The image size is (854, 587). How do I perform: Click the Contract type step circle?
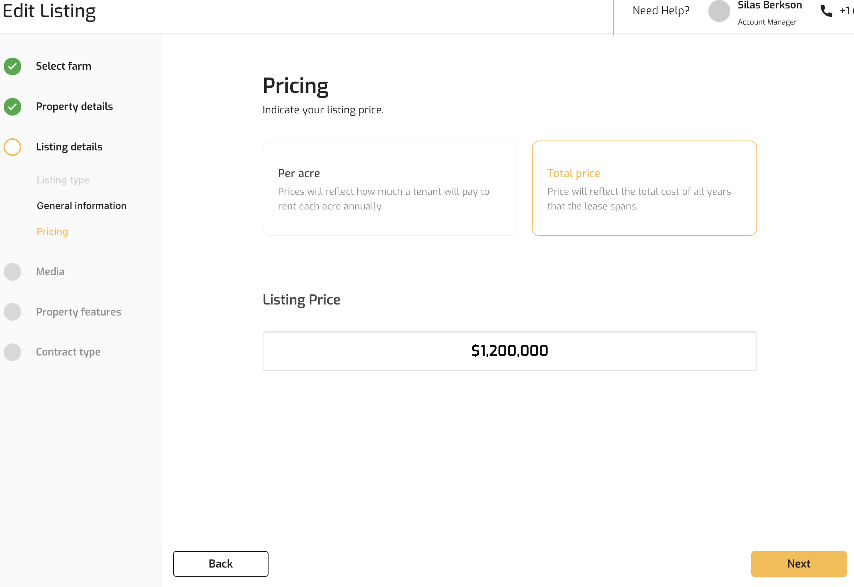point(12,352)
